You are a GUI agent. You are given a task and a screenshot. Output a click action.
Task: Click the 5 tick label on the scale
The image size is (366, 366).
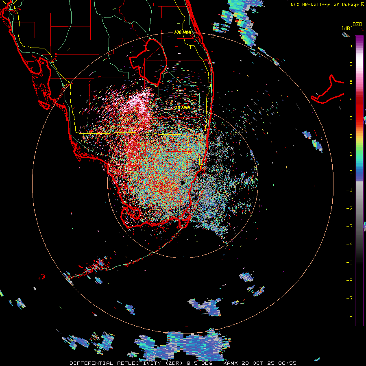(351, 82)
